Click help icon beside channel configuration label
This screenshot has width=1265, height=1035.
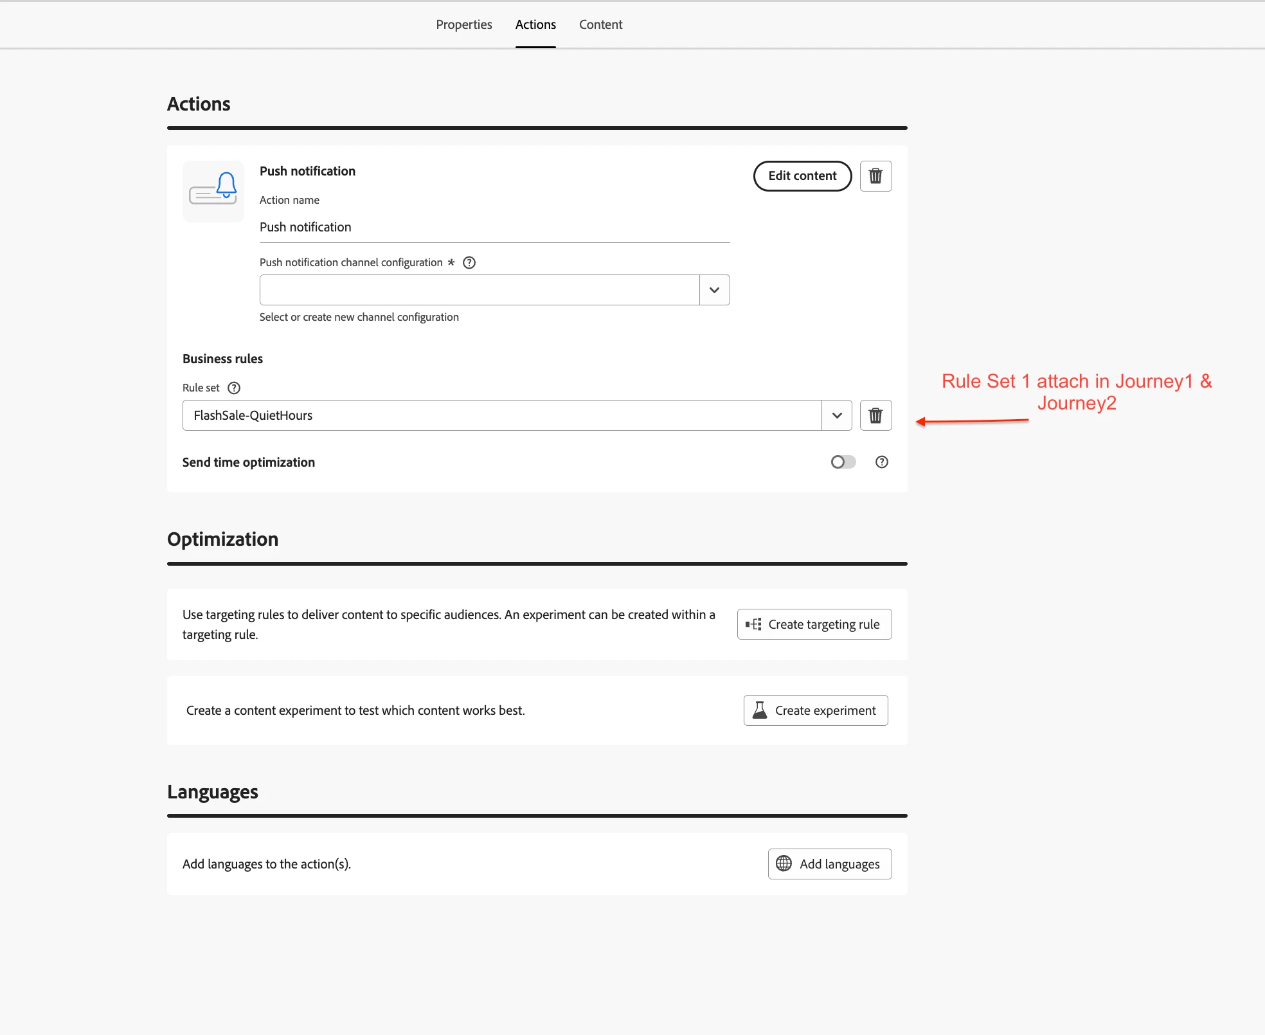(469, 262)
